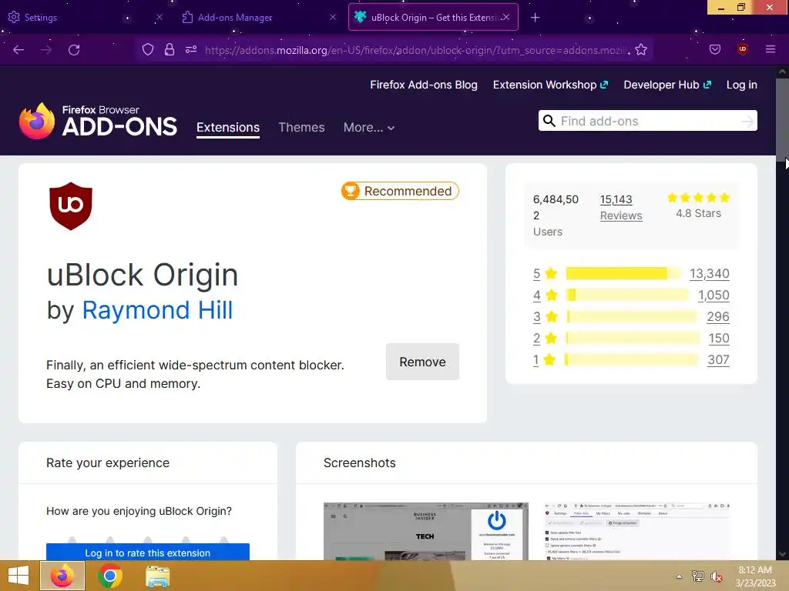Click the search magnifier icon
The width and height of the screenshot is (789, 591).
[549, 121]
